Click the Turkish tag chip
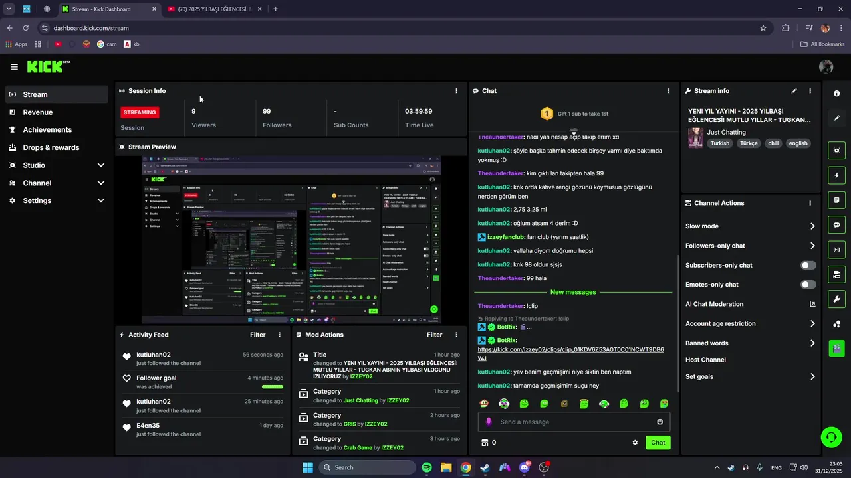The width and height of the screenshot is (851, 478). pyautogui.click(x=719, y=143)
